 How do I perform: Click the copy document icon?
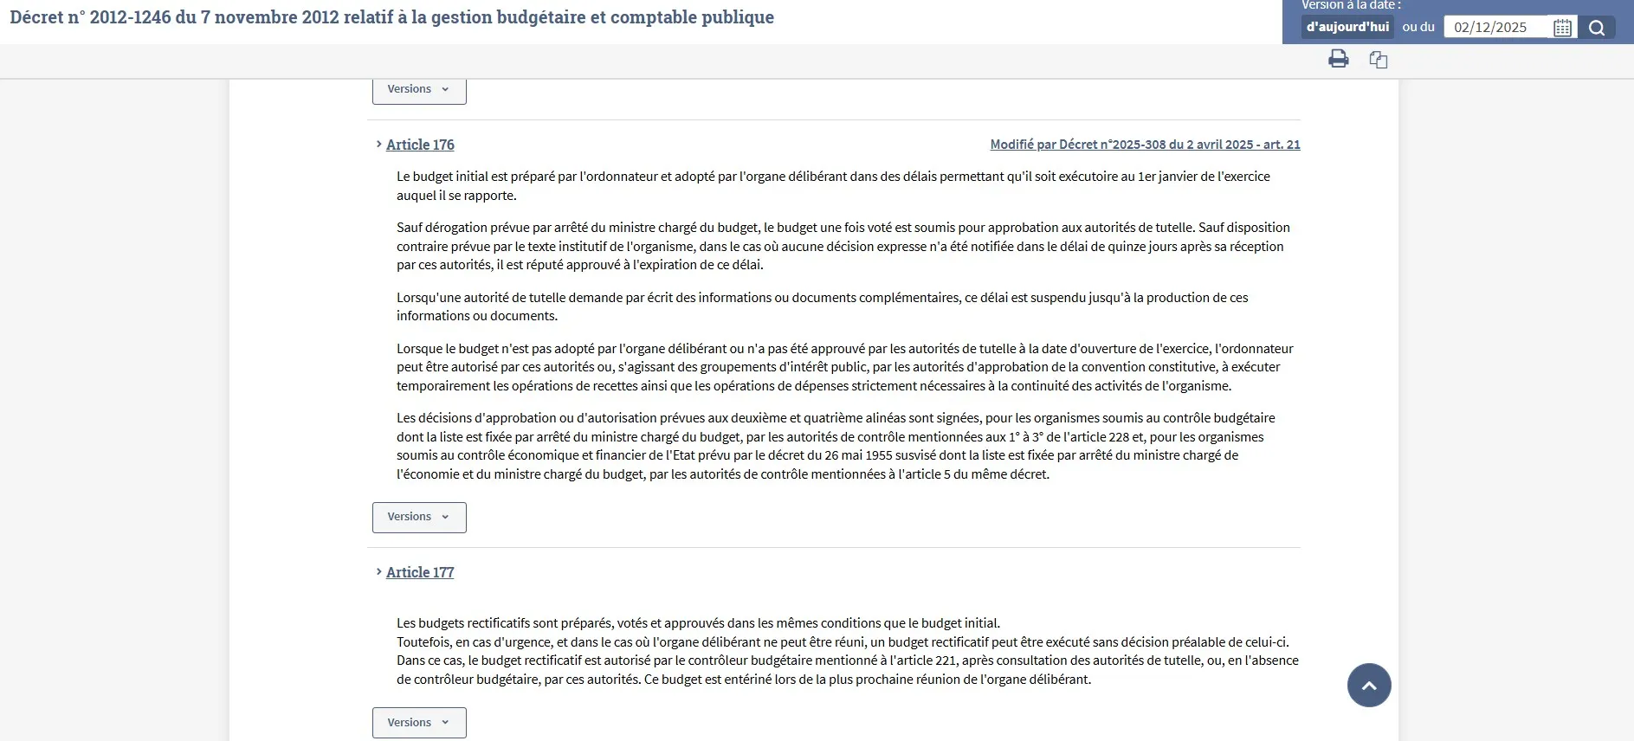(1378, 60)
